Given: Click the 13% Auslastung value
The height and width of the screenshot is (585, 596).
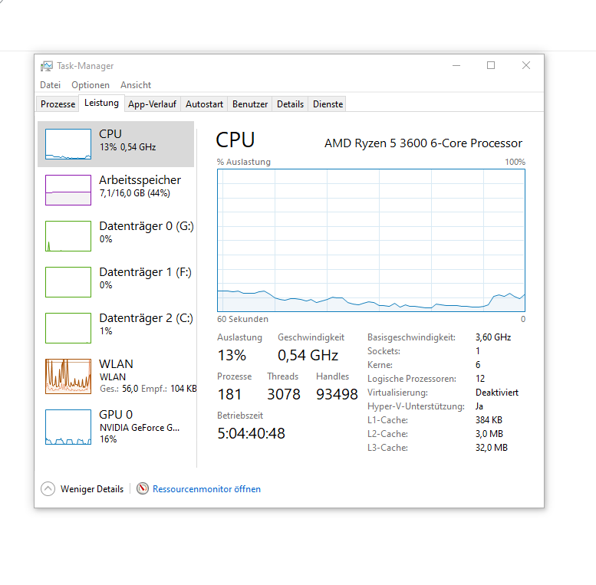Looking at the screenshot, I should [x=232, y=355].
